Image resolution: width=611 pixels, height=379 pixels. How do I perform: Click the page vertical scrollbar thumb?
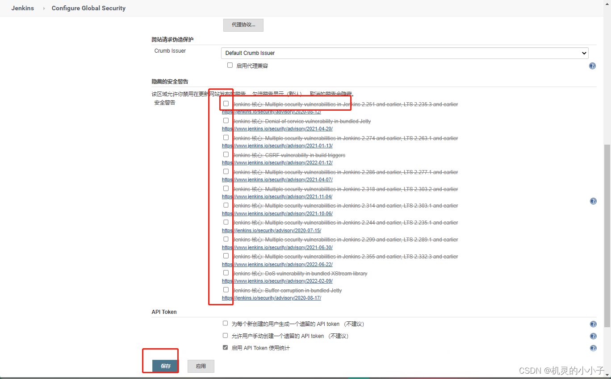(x=607, y=236)
